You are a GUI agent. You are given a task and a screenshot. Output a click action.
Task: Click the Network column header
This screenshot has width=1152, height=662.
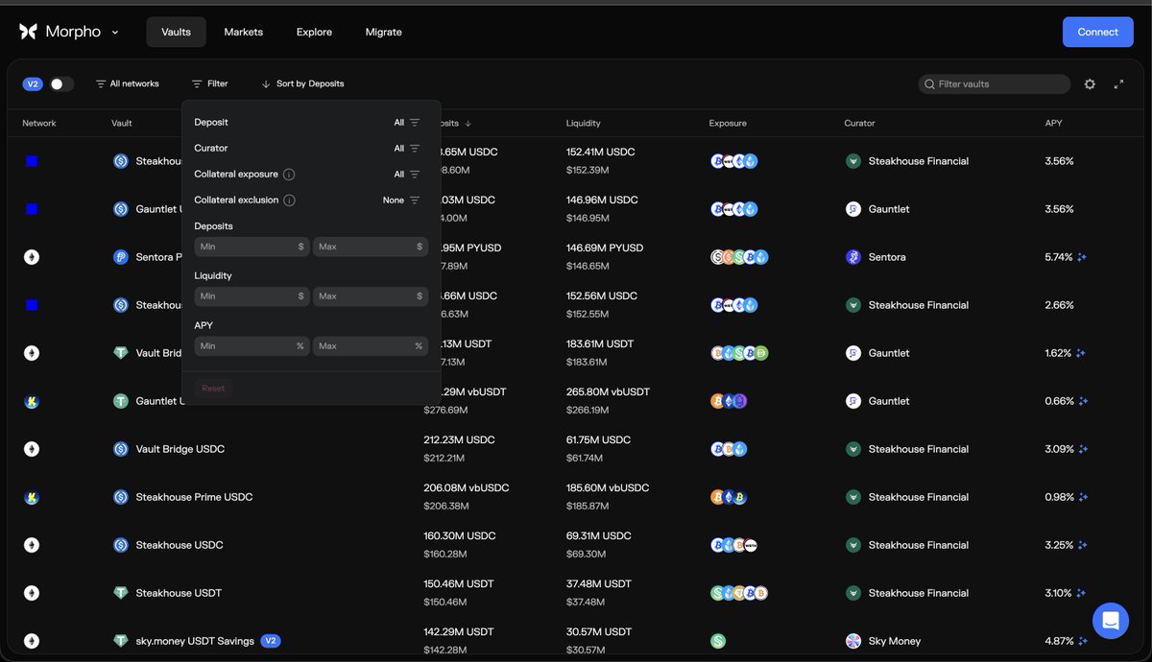(39, 124)
